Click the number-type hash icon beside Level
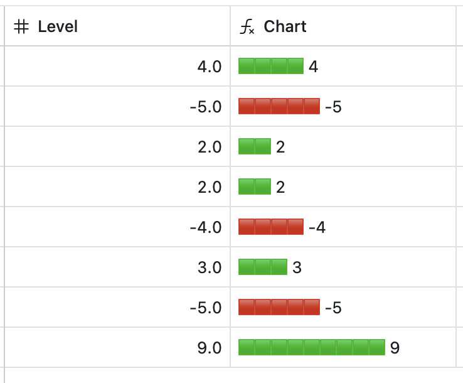The height and width of the screenshot is (383, 463). [21, 27]
